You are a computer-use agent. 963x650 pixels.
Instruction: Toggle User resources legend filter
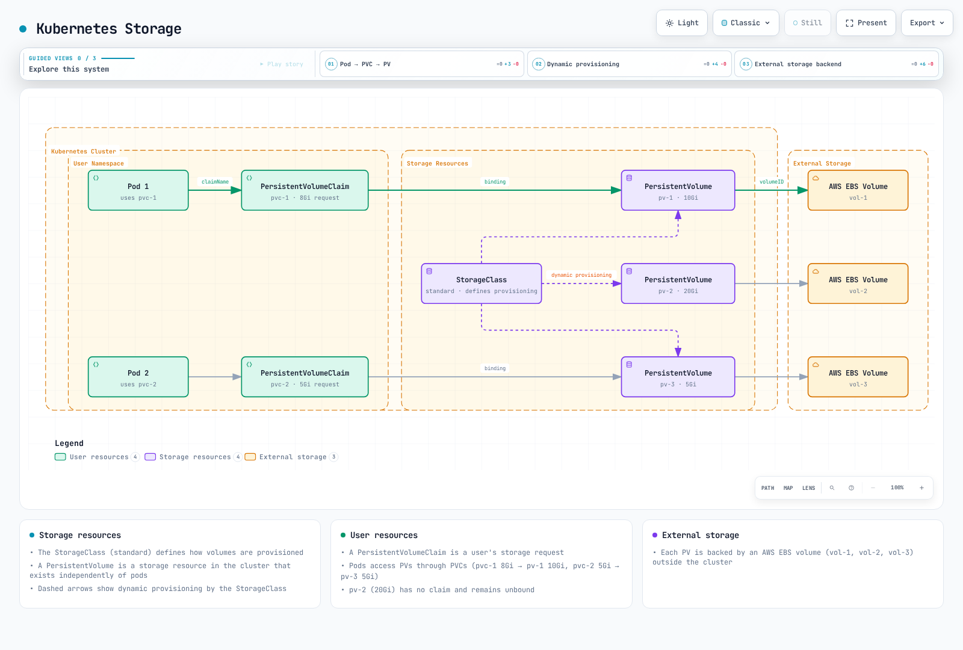coord(97,457)
